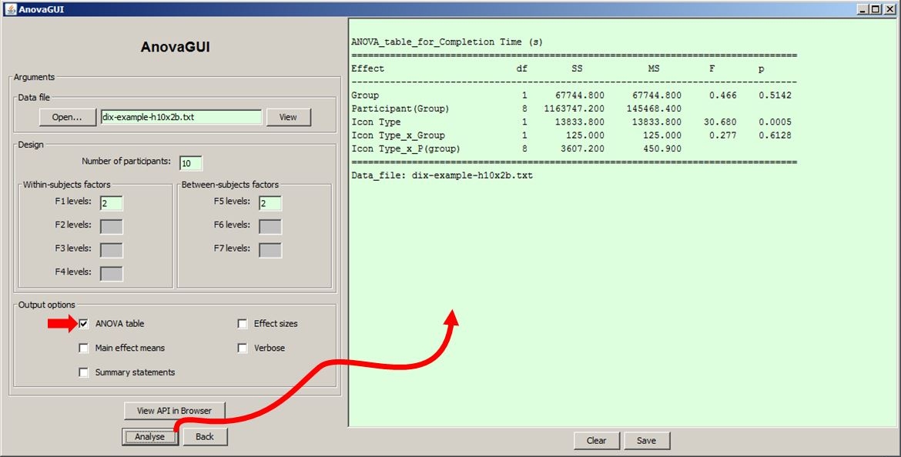Run the Analyse button

tap(149, 437)
